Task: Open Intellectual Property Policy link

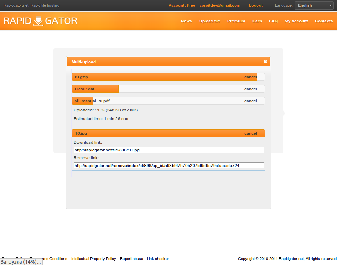Action: [94, 259]
